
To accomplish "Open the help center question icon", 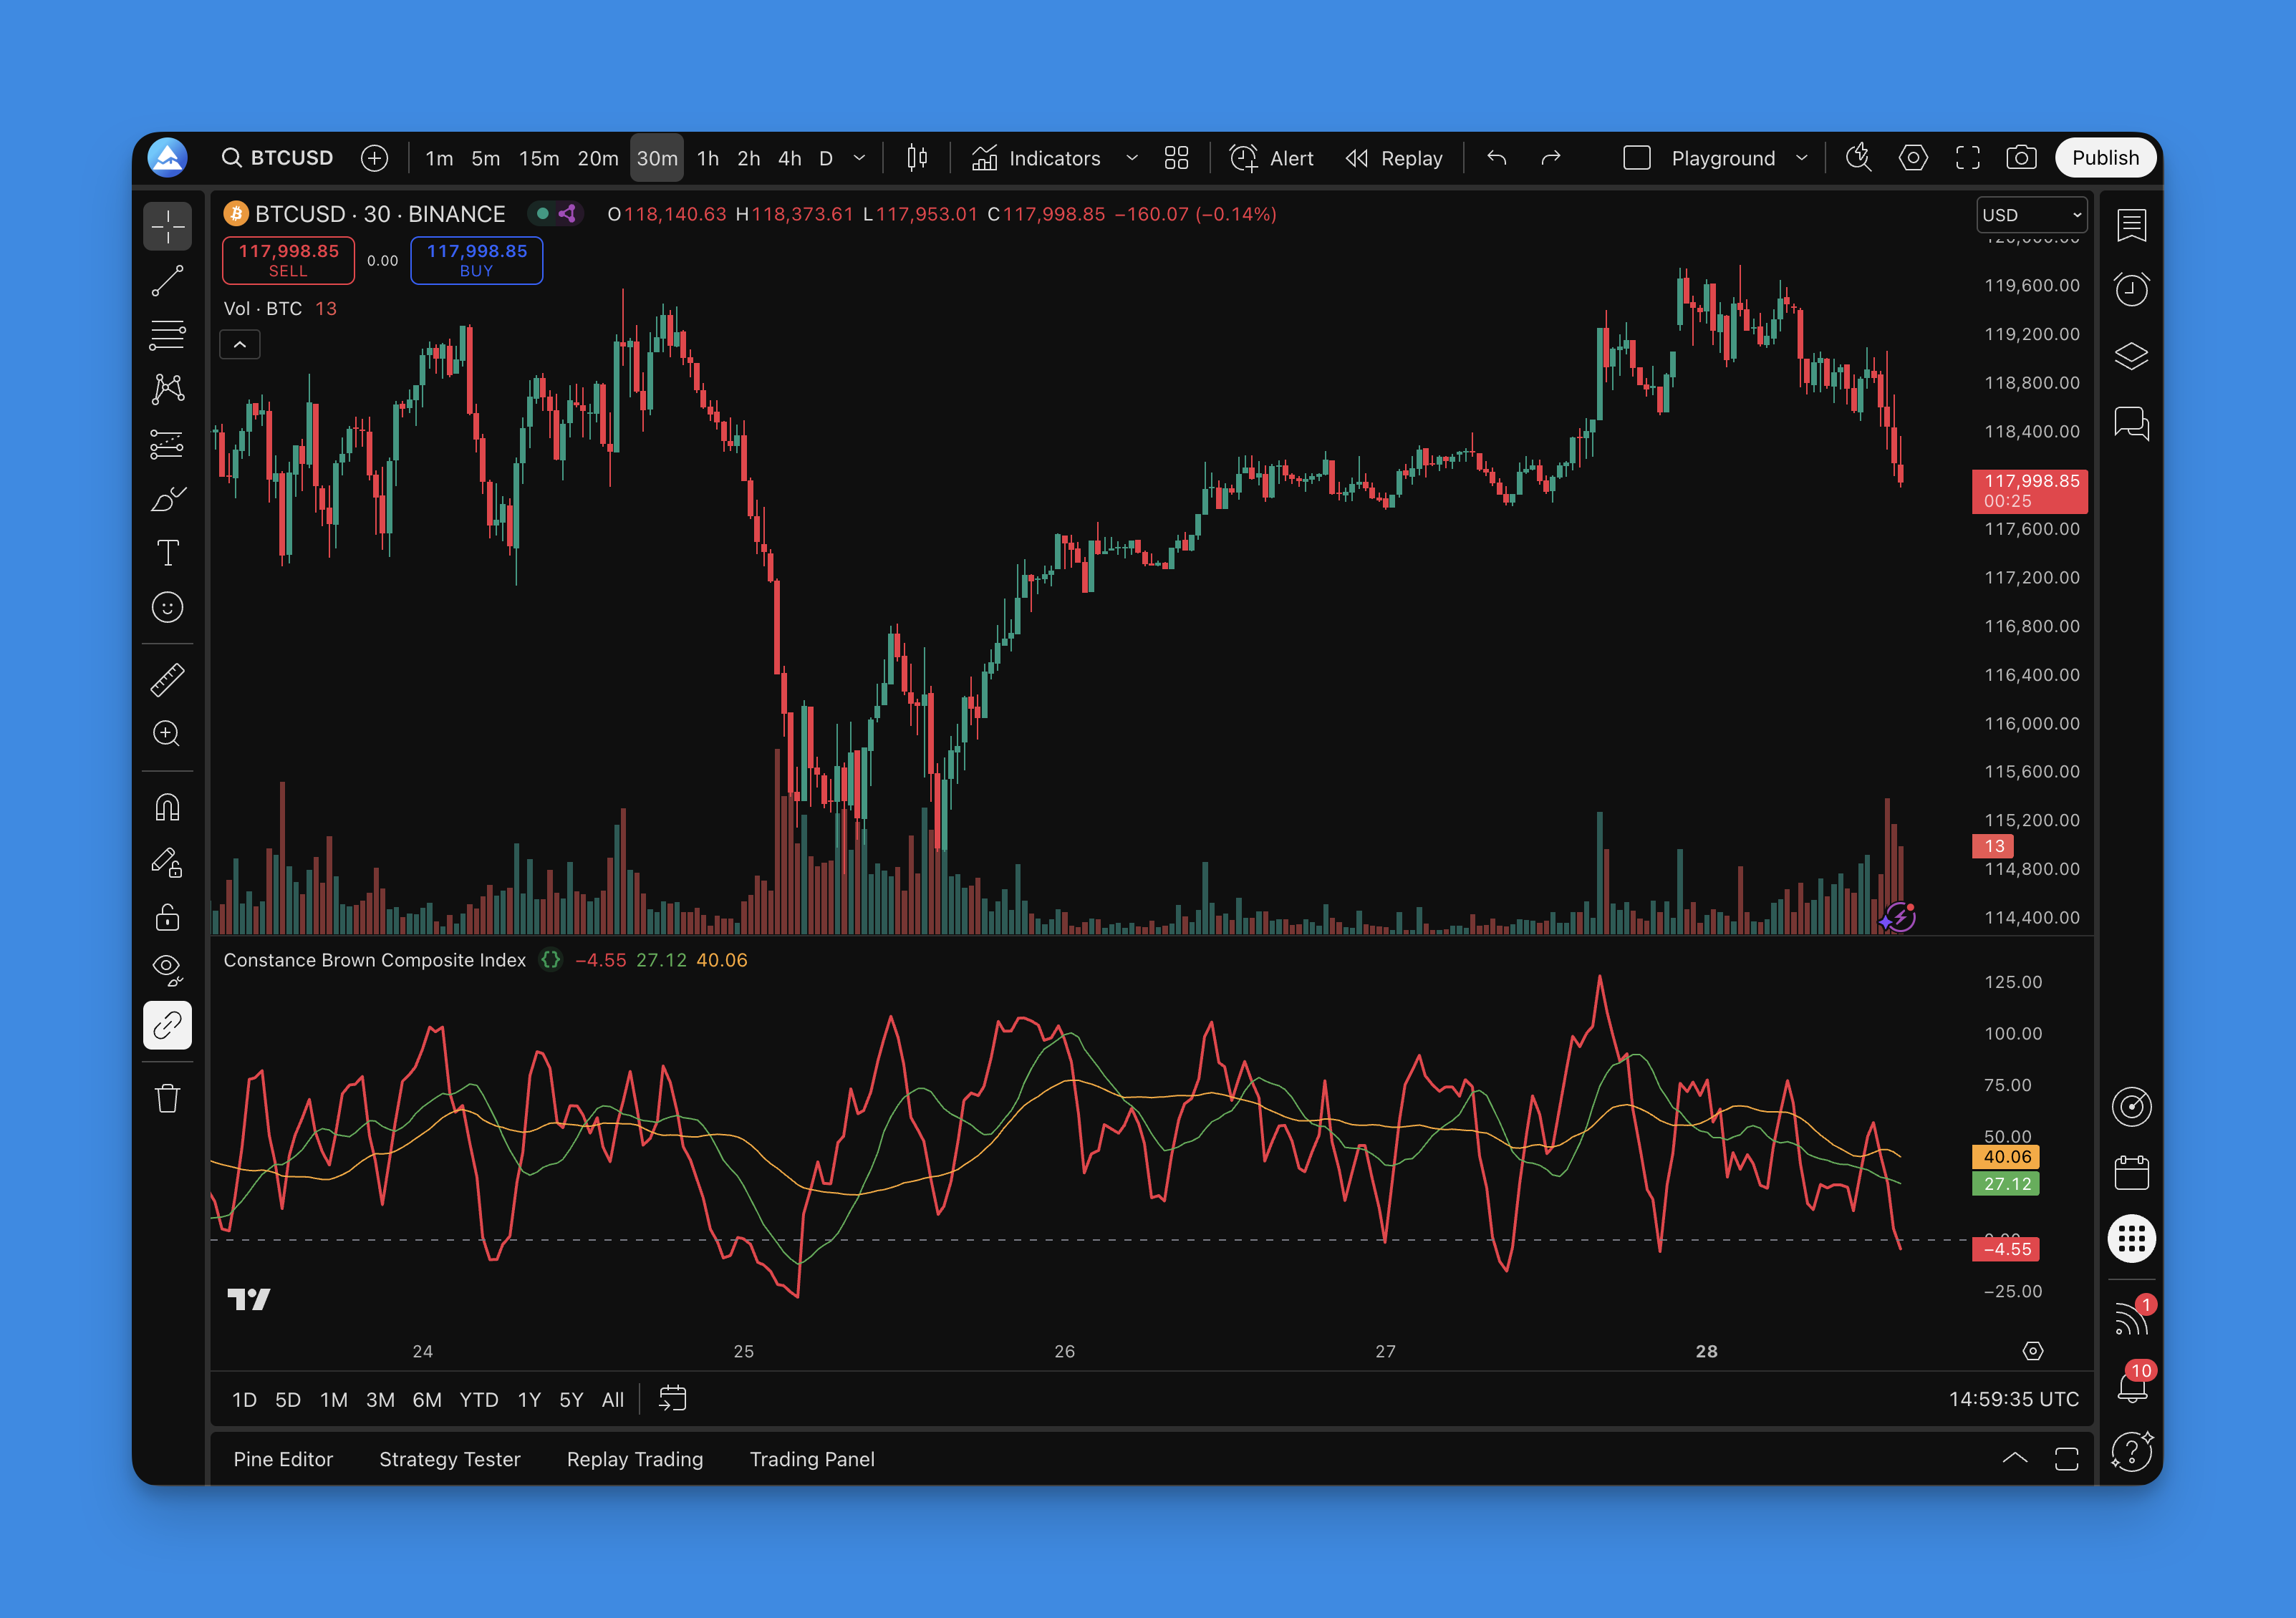I will [x=2131, y=1451].
